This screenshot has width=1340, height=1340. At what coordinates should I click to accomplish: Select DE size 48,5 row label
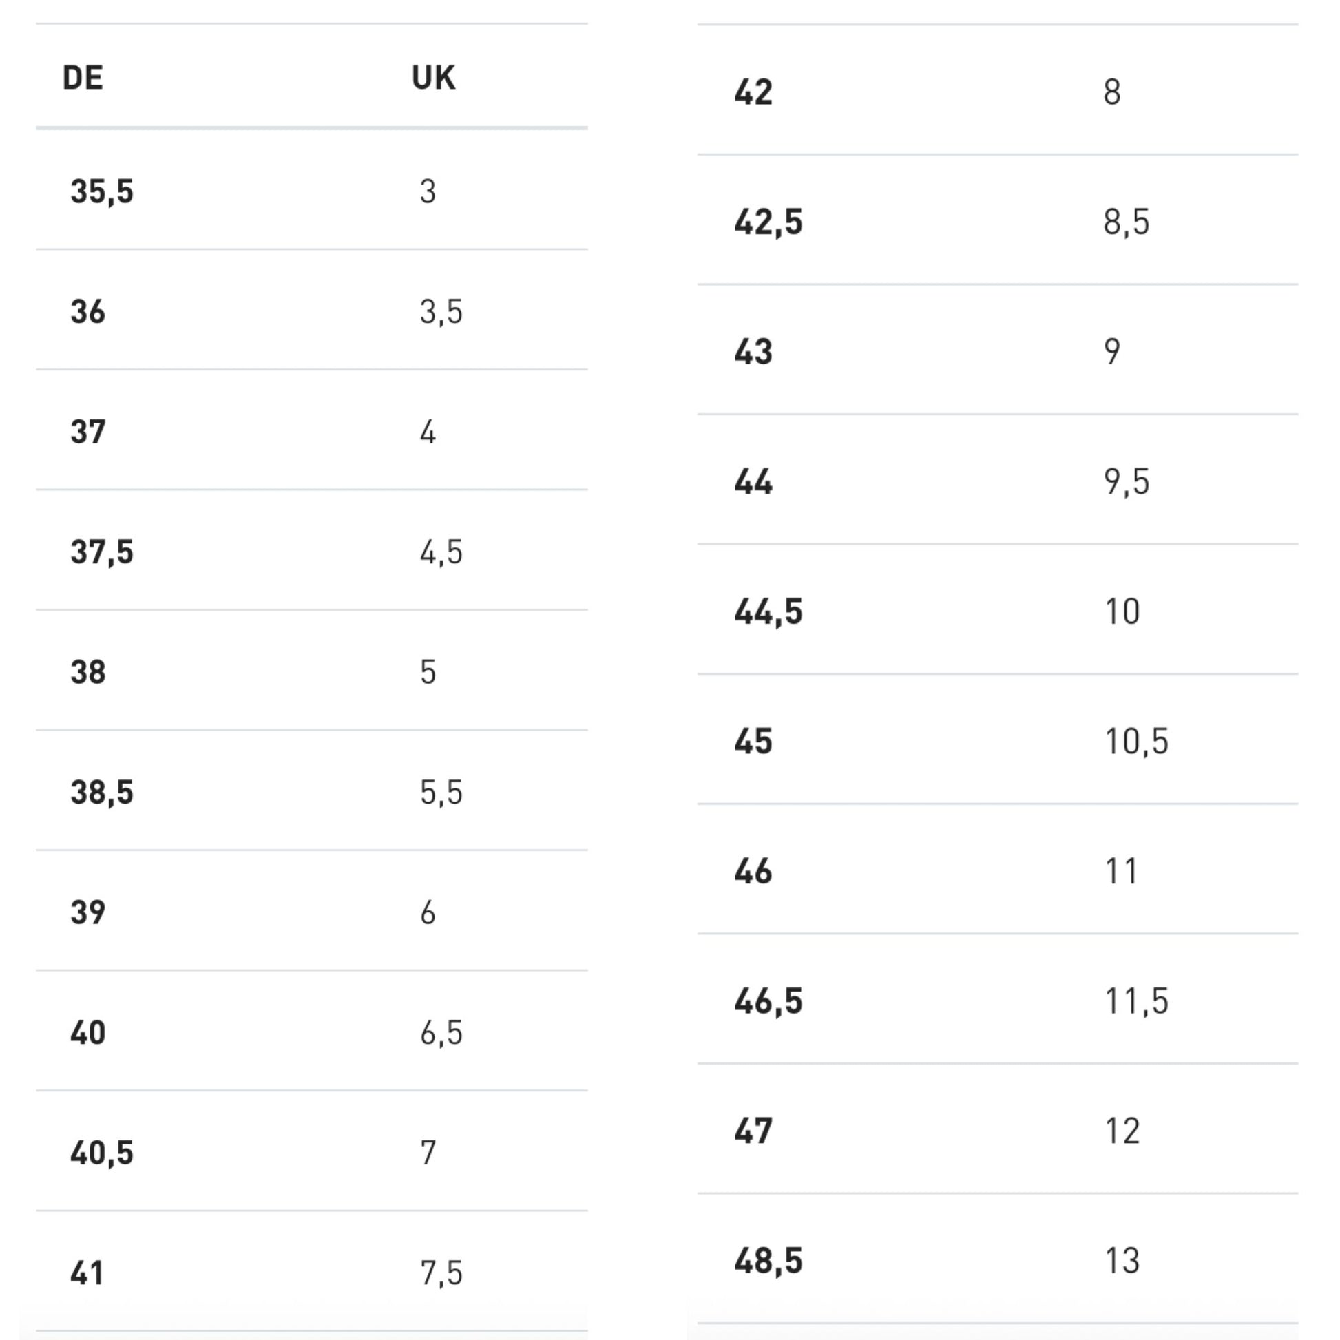coord(768,1261)
